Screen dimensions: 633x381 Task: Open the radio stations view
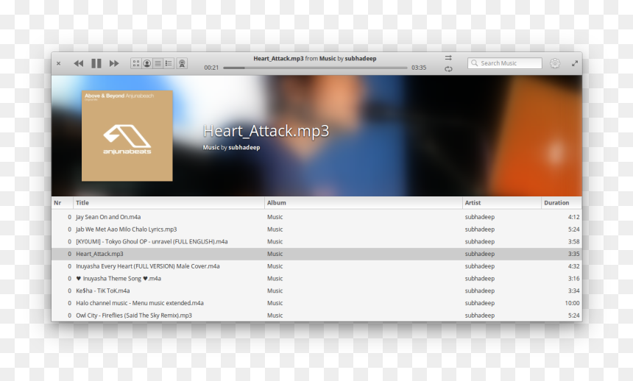pos(182,63)
